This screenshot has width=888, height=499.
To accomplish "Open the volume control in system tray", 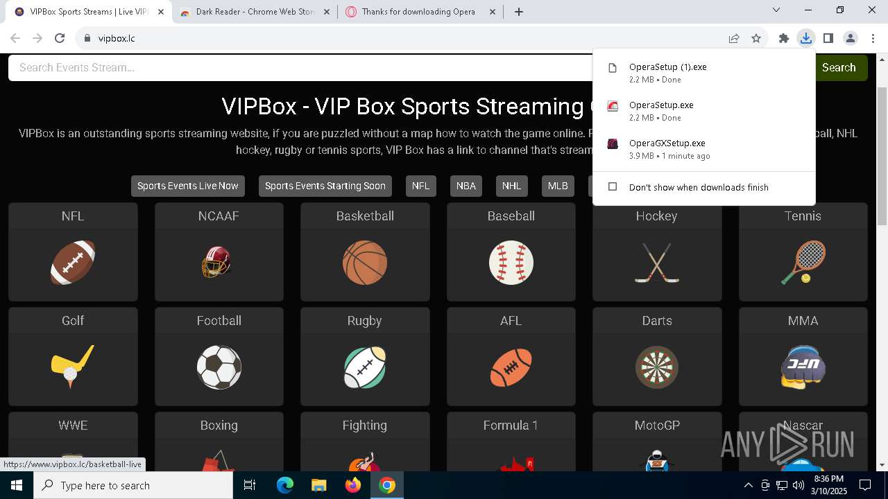I will pyautogui.click(x=799, y=485).
